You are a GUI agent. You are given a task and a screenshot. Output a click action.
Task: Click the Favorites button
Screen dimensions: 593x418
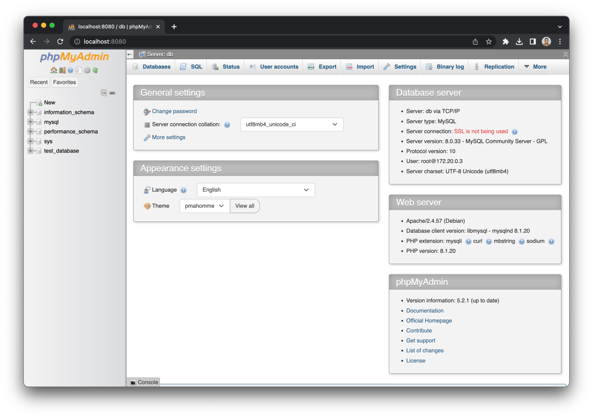[x=64, y=82]
